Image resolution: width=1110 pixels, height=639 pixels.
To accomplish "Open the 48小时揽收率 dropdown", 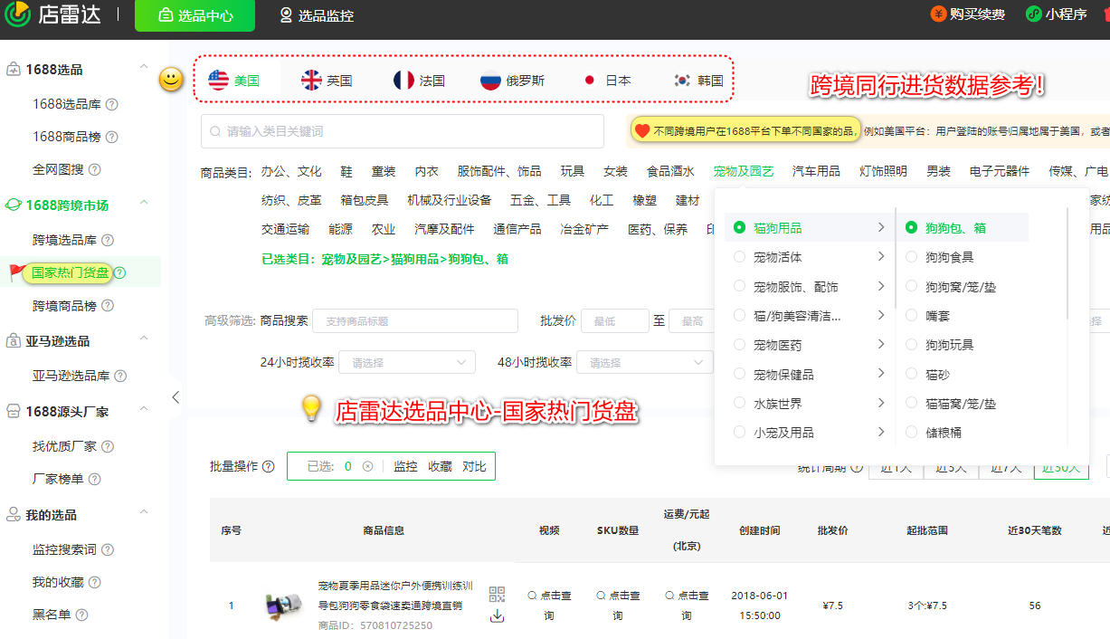I will click(645, 361).
